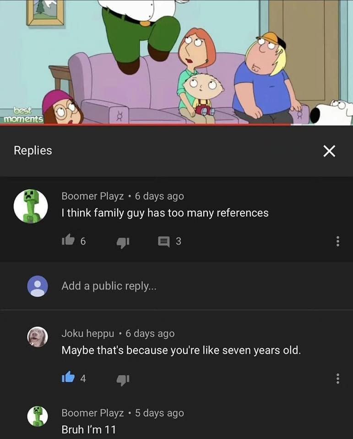Open Joku heppu's channel name link

[88, 333]
